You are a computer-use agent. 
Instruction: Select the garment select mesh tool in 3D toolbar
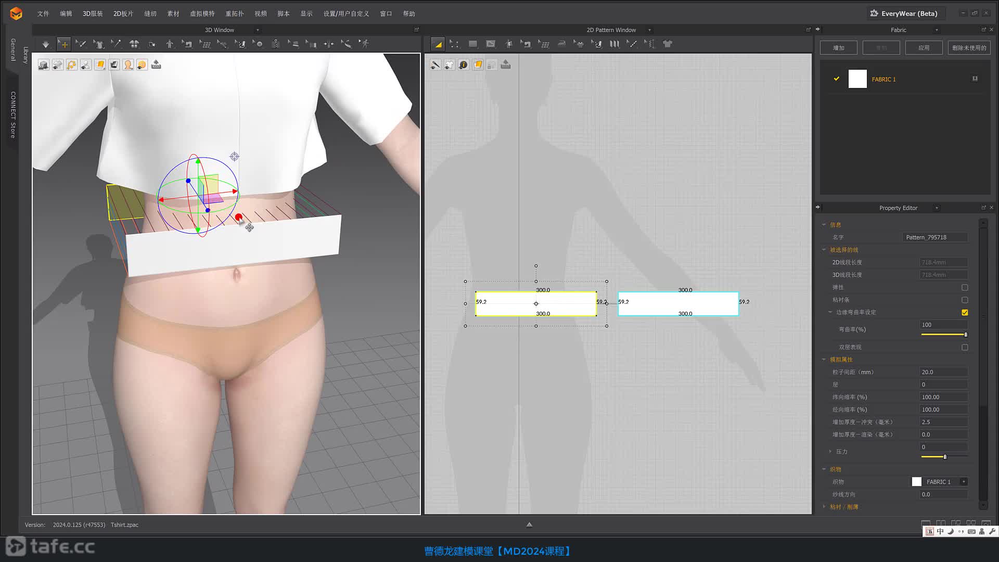[x=98, y=44]
